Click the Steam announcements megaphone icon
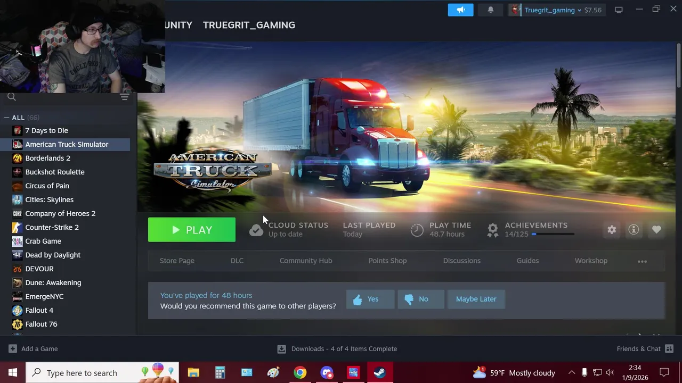Screen dimensions: 682x383 [x=460, y=10]
